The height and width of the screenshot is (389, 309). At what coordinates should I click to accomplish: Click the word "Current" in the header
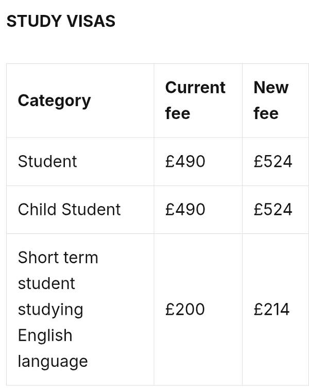195,88
